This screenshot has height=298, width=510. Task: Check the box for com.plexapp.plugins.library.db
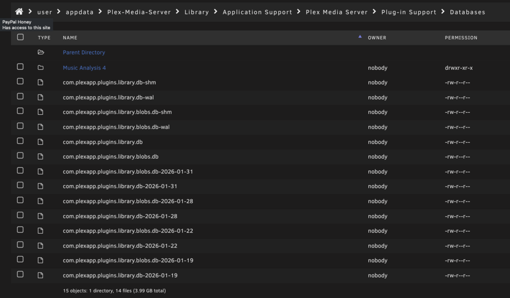click(20, 141)
